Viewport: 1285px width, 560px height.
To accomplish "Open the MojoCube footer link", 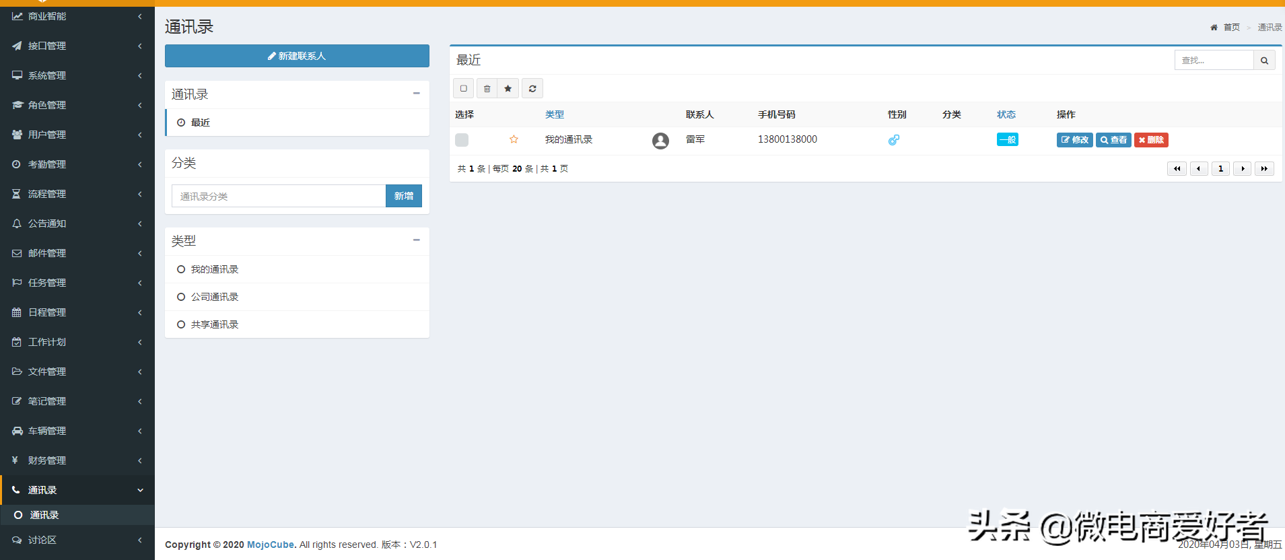I will [271, 545].
